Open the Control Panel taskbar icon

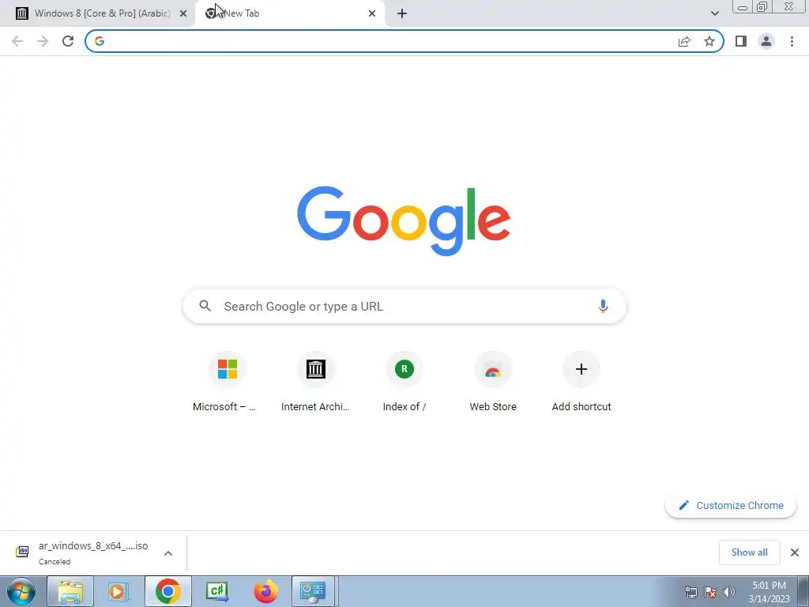(x=314, y=591)
